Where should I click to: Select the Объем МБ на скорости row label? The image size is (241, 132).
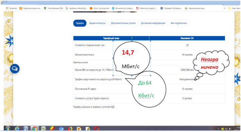tap(94, 70)
